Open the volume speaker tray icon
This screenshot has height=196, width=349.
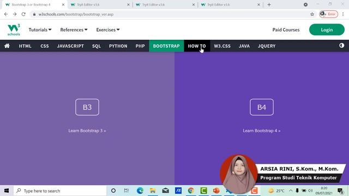click(310, 191)
